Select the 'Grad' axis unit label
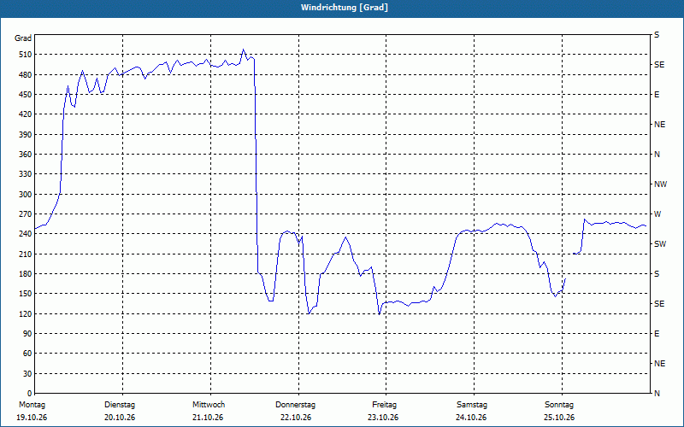The height and width of the screenshot is (427, 684). coord(23,38)
